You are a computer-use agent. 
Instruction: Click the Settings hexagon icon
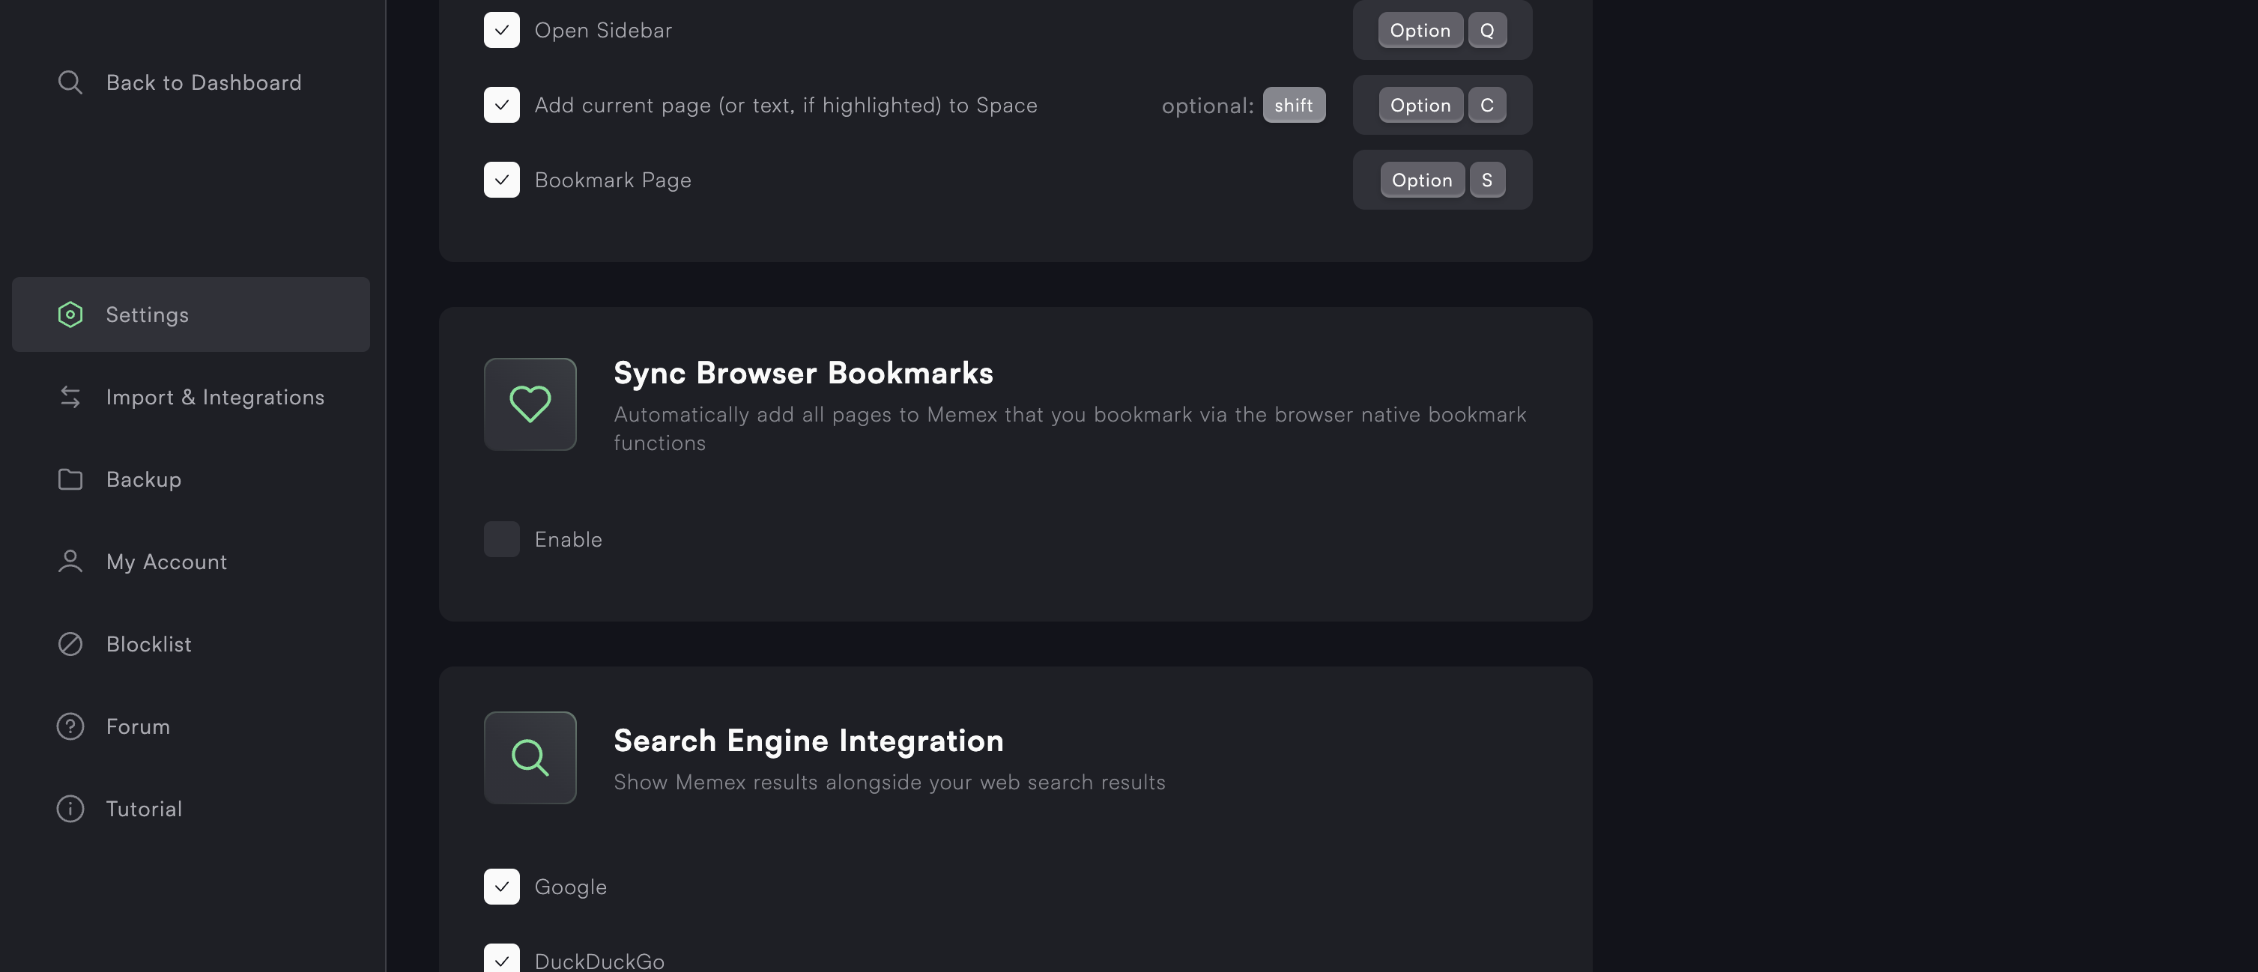pyautogui.click(x=70, y=315)
